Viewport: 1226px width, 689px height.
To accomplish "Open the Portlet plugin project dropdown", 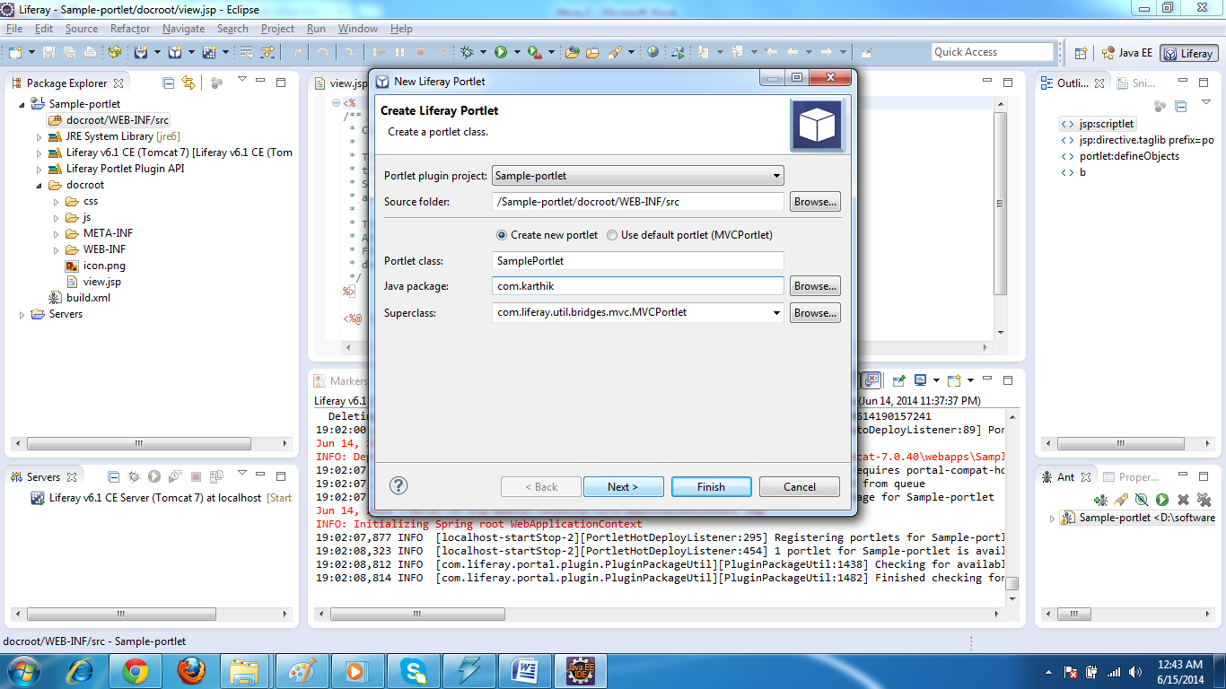I will 777,175.
